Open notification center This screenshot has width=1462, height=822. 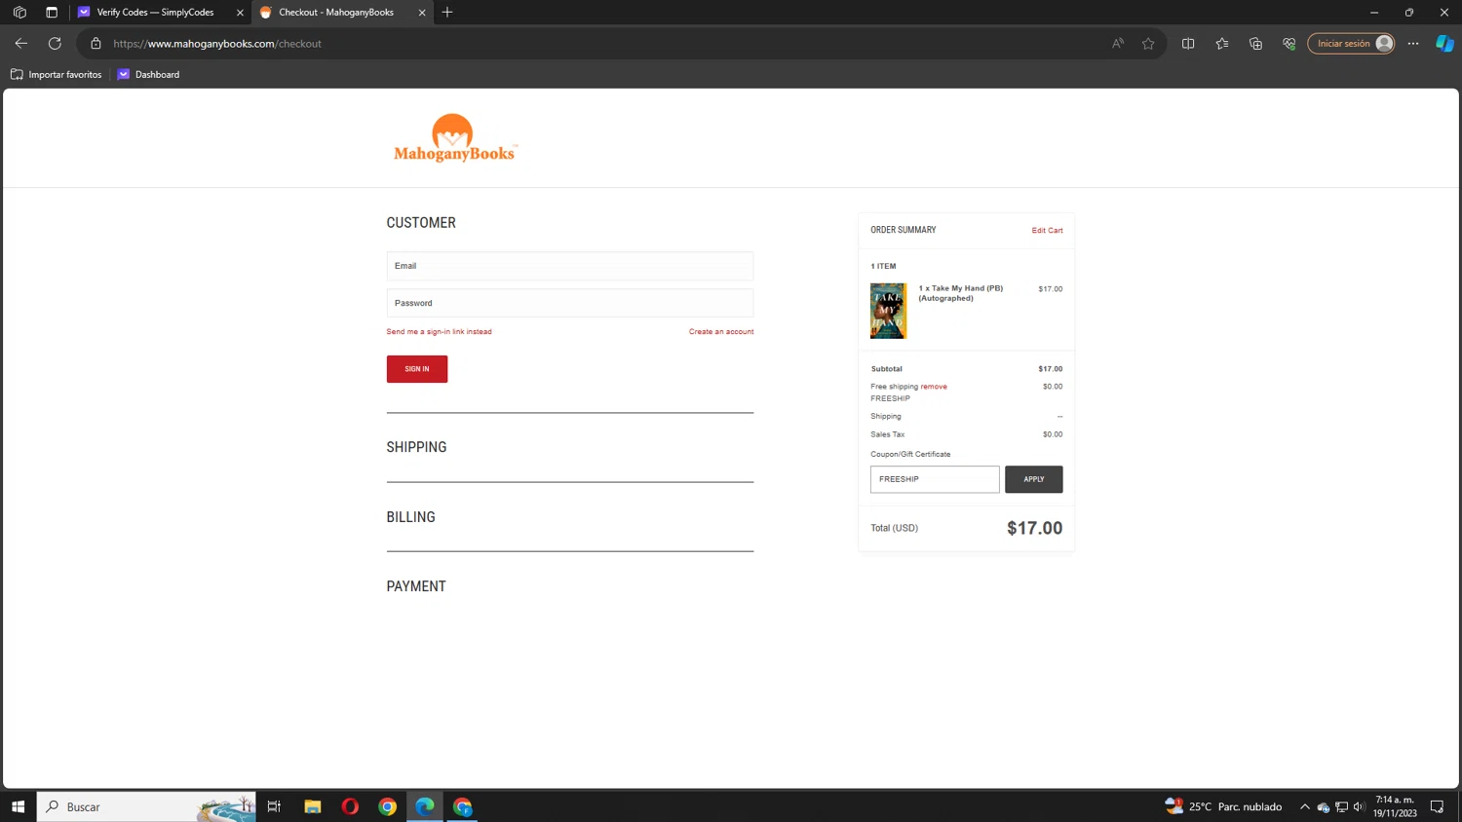1437,806
